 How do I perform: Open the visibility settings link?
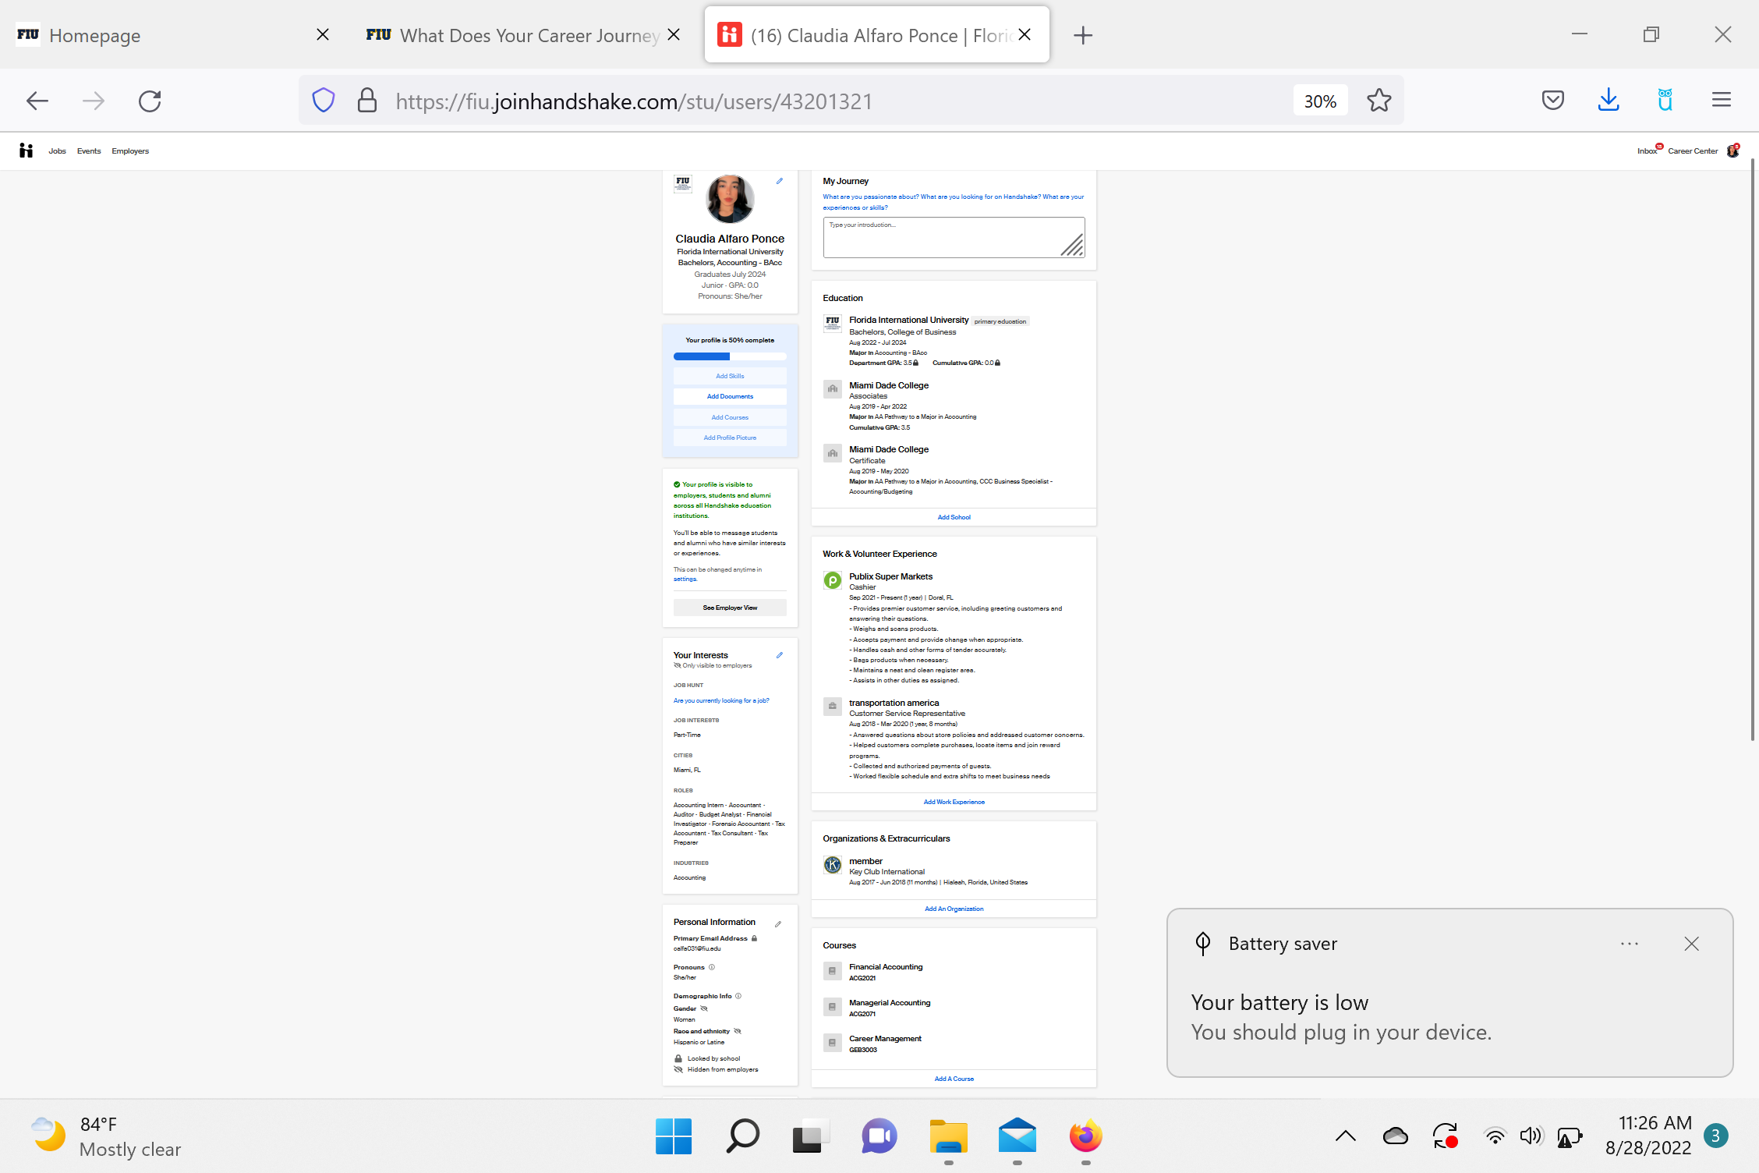(x=685, y=579)
